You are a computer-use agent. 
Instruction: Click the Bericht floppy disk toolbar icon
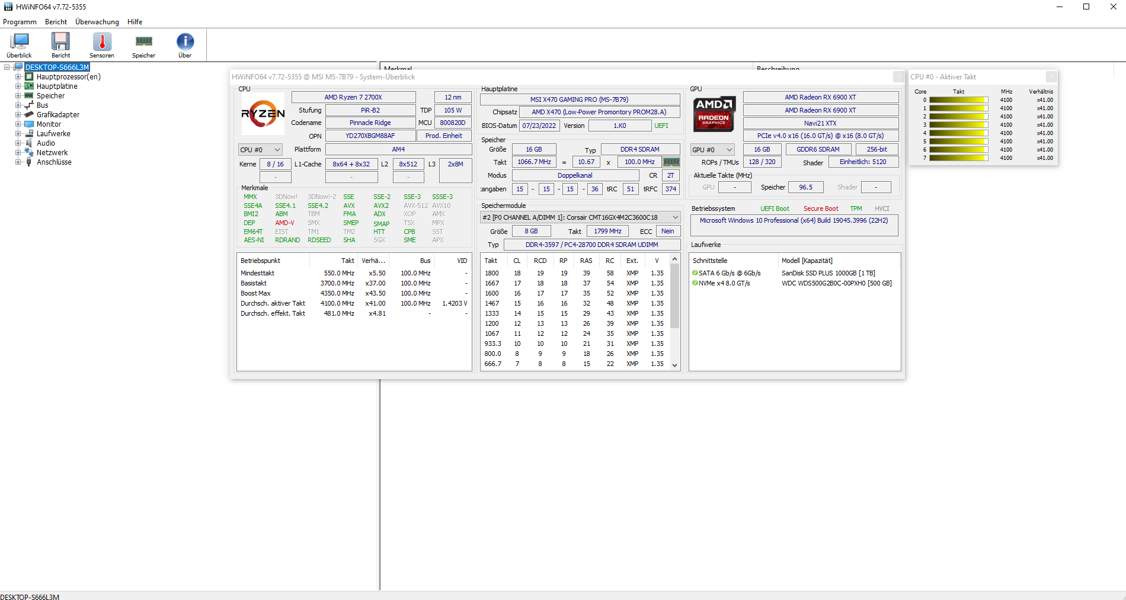click(60, 41)
